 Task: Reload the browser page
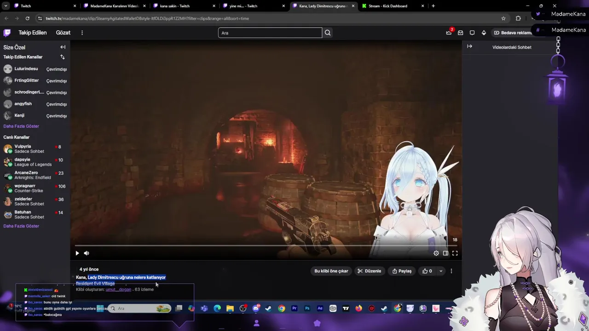coord(28,18)
